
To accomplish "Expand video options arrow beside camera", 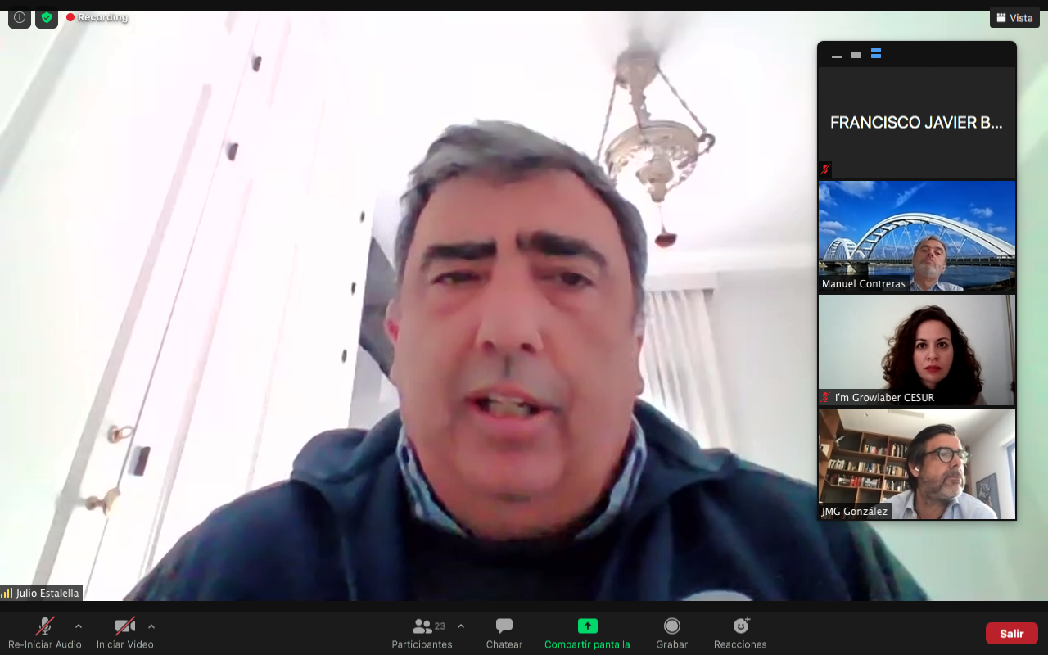I will pyautogui.click(x=151, y=626).
